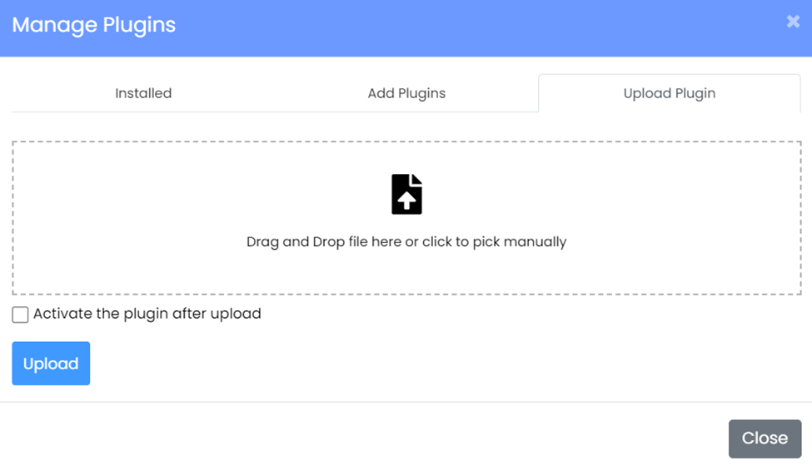Screen dimensions: 812x466
Task: Click the gray Close button
Action: click(765, 439)
